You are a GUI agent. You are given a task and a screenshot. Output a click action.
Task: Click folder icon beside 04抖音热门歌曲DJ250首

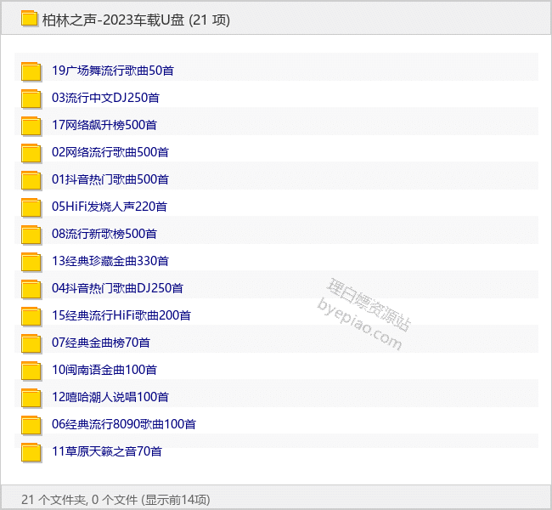(x=31, y=289)
